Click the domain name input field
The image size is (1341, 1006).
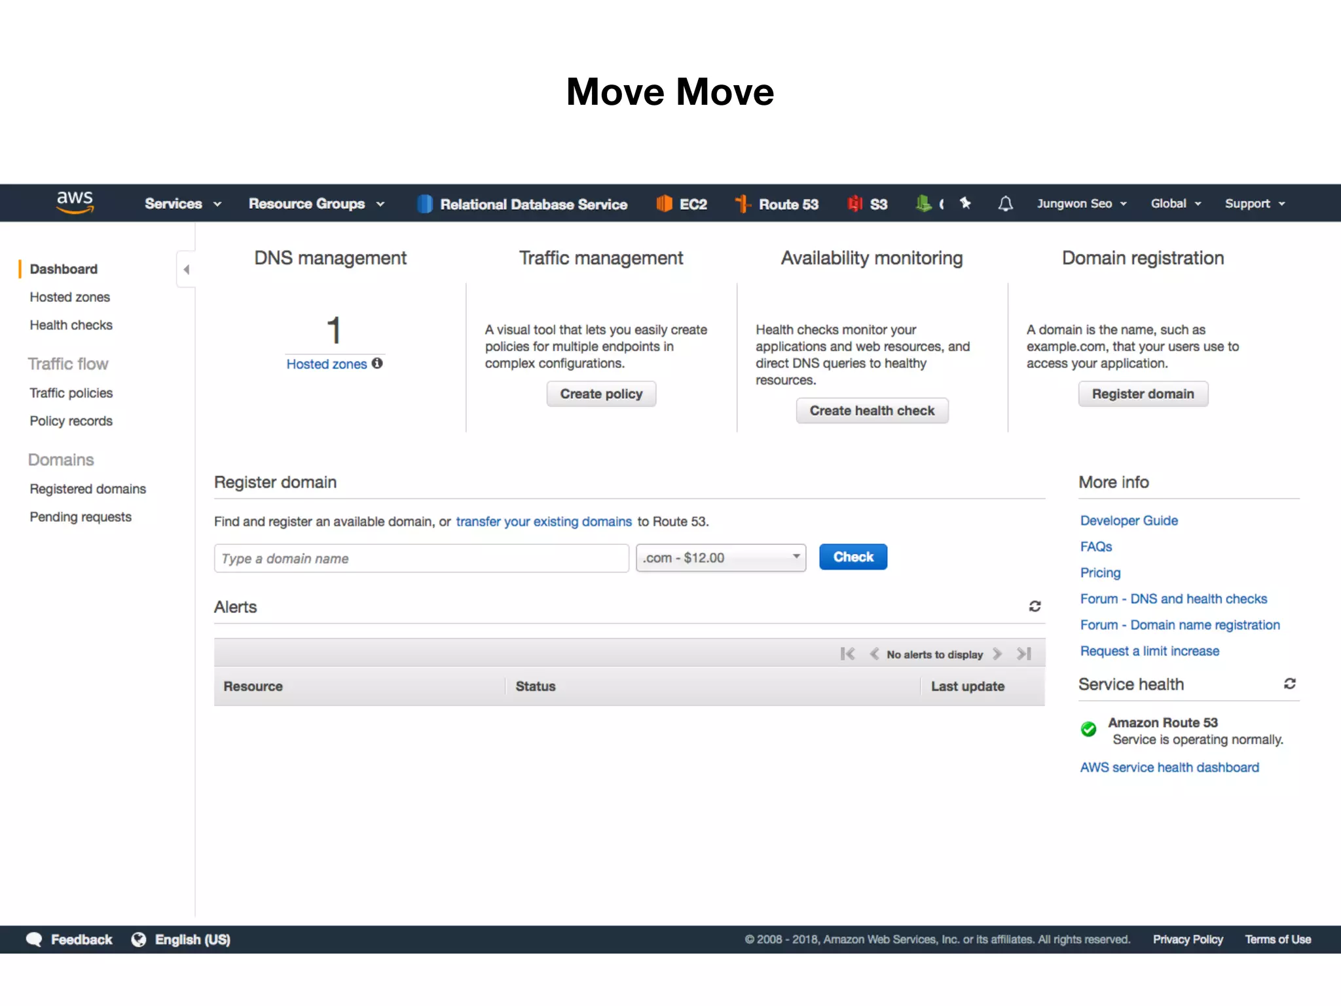pyautogui.click(x=421, y=559)
